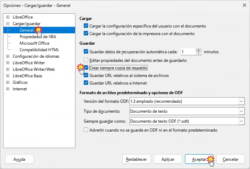The height and width of the screenshot is (169, 250).
Task: Decrease the autorecovery minutes spinner
Action: point(198,53)
